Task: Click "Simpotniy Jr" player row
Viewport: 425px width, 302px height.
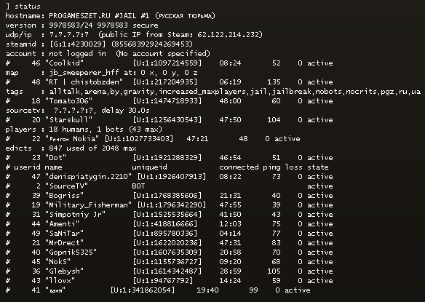Action: pyautogui.click(x=169, y=215)
